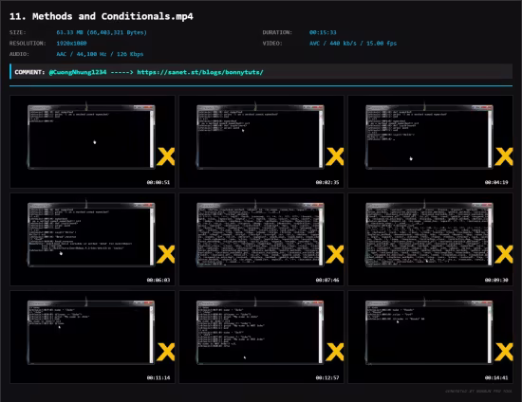This screenshot has height=402, width=522.
Task: Click the file size value 63.33 MB
Action: click(102, 32)
